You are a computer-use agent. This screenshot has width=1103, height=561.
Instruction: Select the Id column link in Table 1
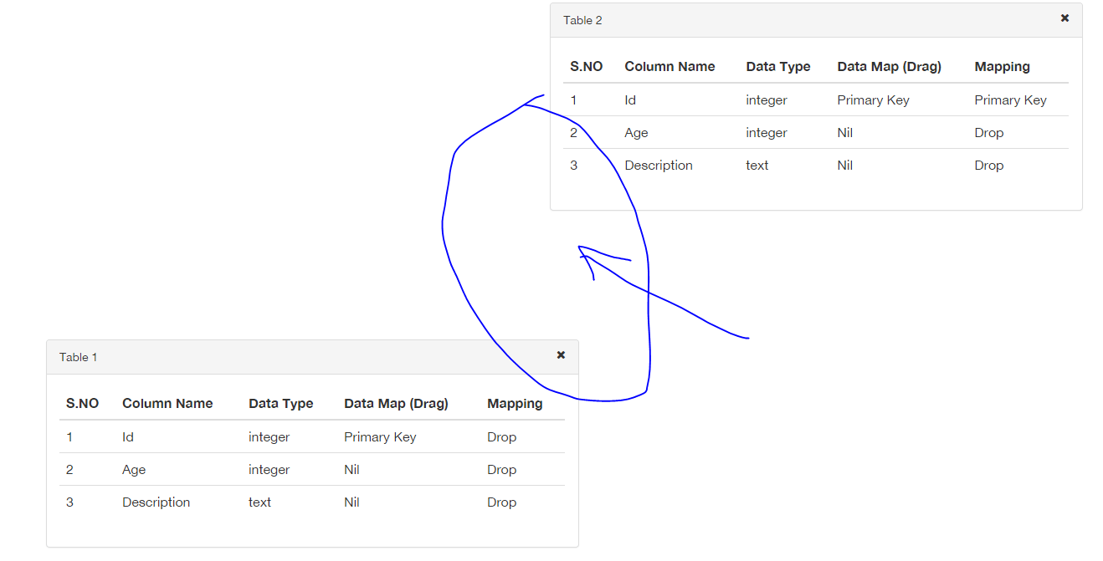[128, 436]
